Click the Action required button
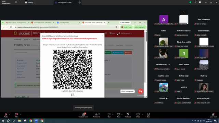The height and width of the screenshot is (123, 219). pyautogui.click(x=140, y=27)
